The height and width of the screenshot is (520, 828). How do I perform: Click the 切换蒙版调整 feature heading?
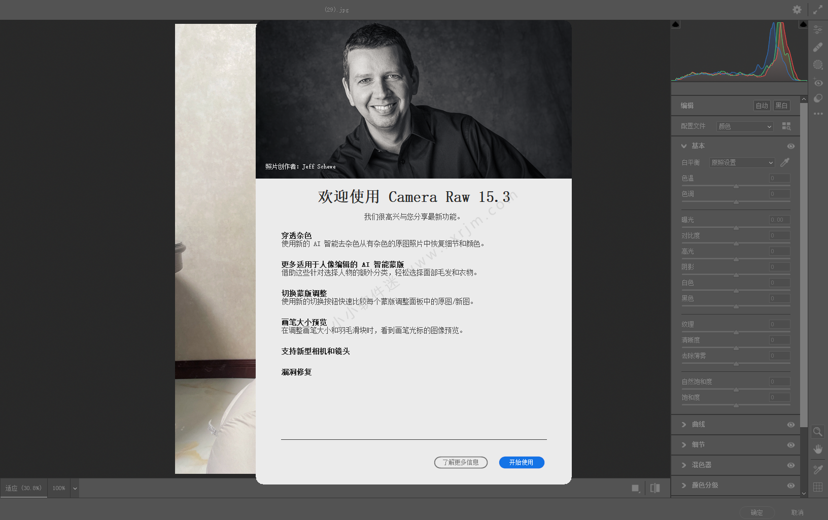304,293
